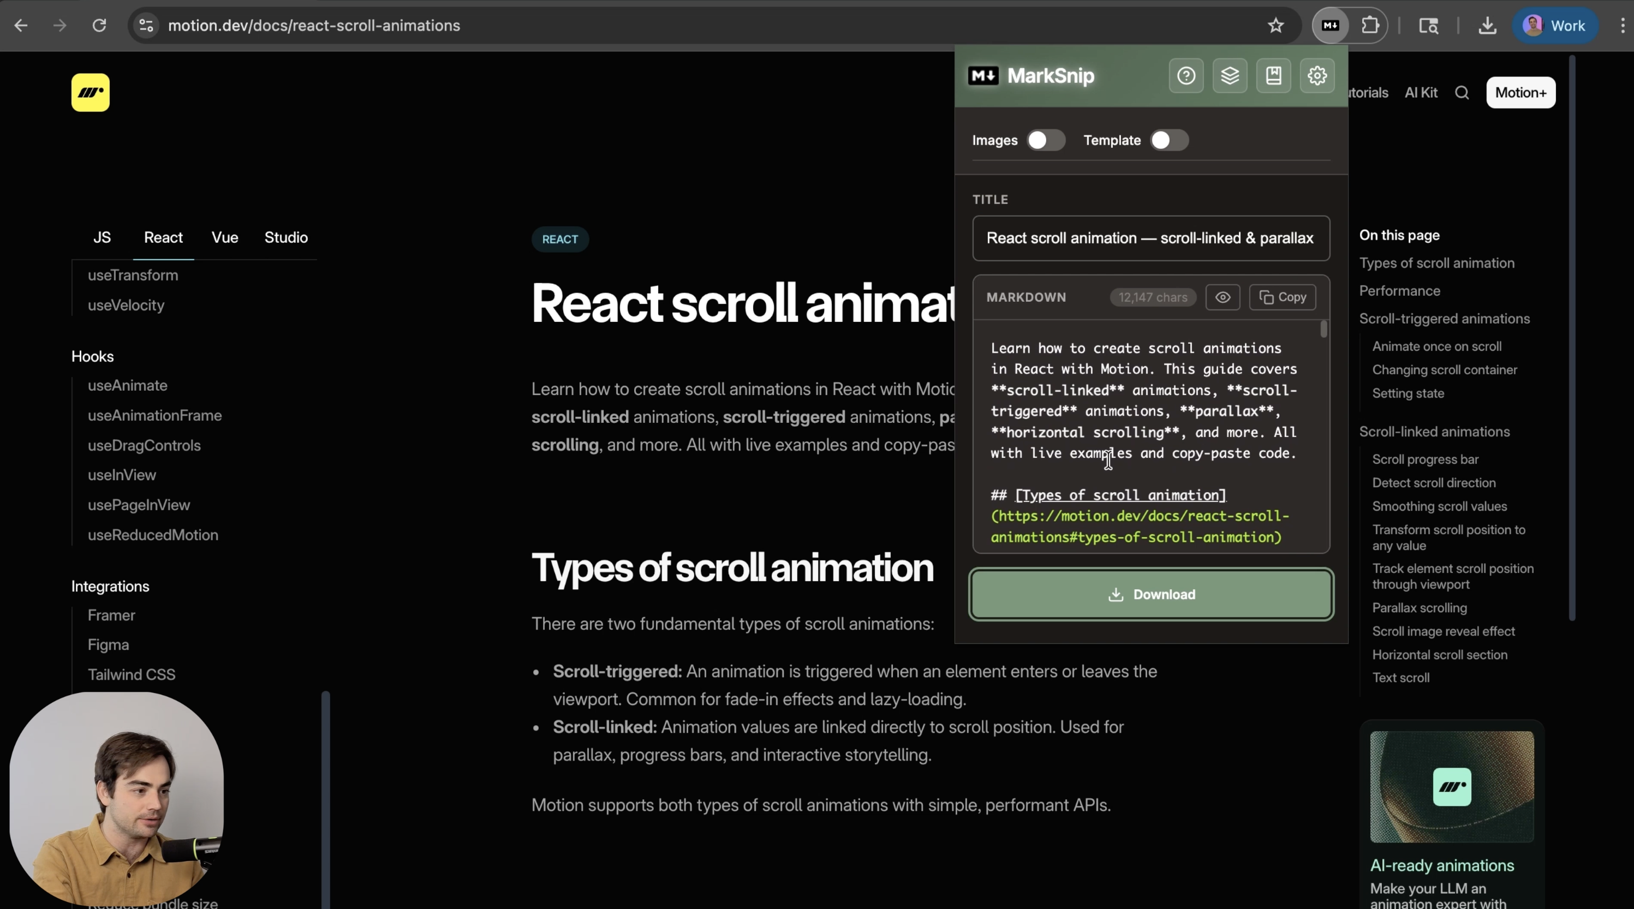Click the MarkSnip extension icon near address bar
The width and height of the screenshot is (1634, 909).
(1330, 26)
